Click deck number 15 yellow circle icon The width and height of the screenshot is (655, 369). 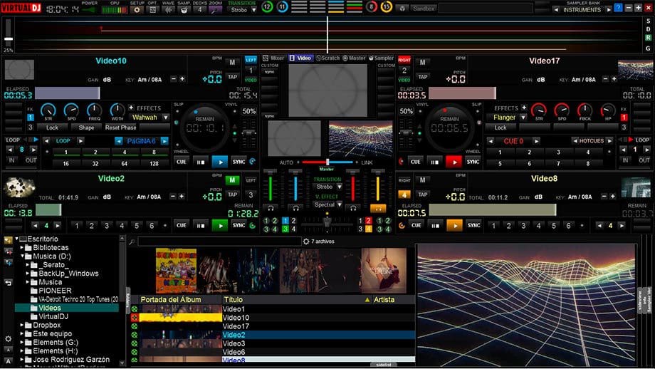[387, 6]
